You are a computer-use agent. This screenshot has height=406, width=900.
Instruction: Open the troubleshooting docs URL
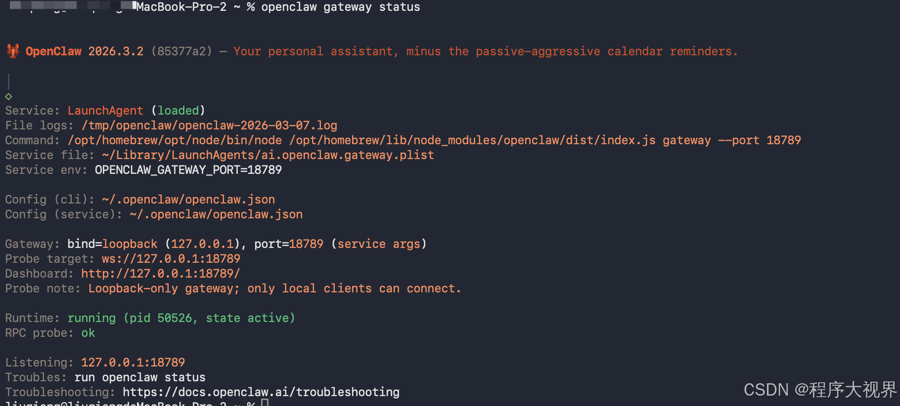pos(261,392)
